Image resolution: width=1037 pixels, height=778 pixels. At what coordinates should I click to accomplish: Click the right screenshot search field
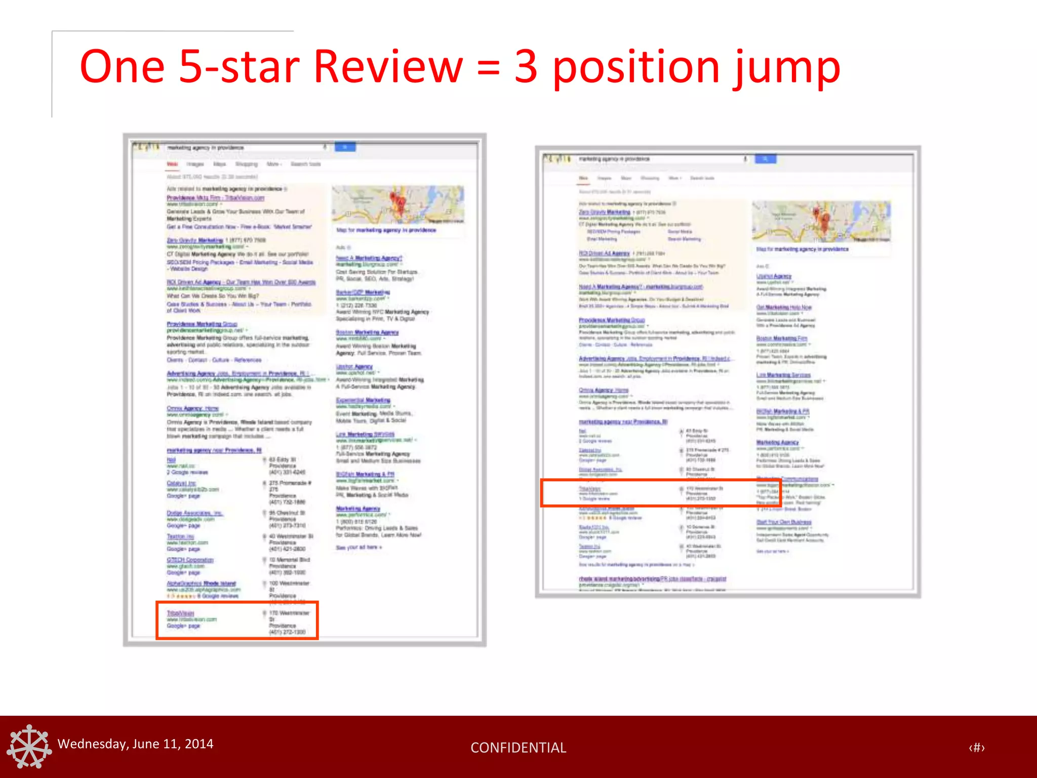point(664,159)
